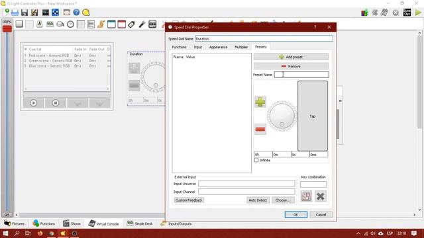The image size is (424, 238).
Task: Stop all running functions
Action: point(396,13)
